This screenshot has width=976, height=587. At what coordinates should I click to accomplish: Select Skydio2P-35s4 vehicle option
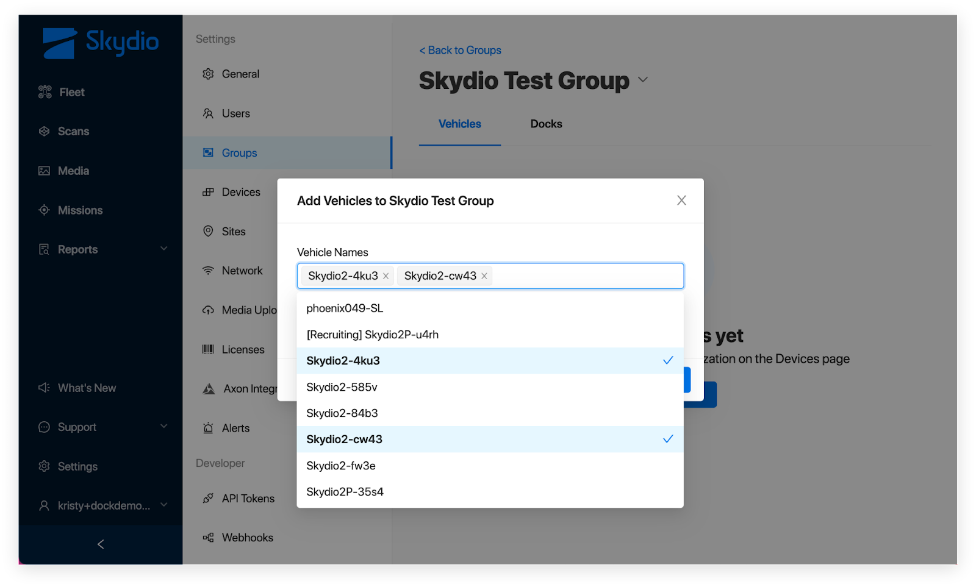(x=490, y=492)
